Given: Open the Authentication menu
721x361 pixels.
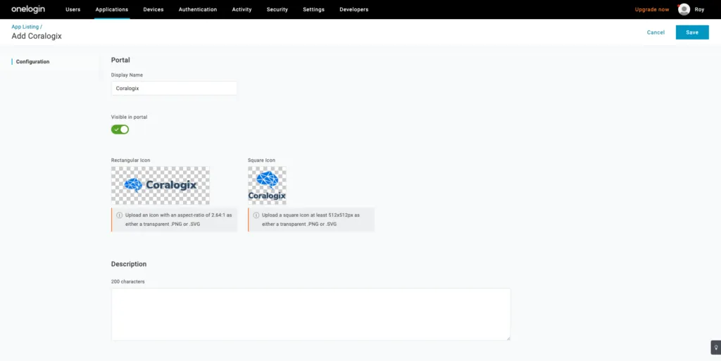Looking at the screenshot, I should pyautogui.click(x=198, y=9).
